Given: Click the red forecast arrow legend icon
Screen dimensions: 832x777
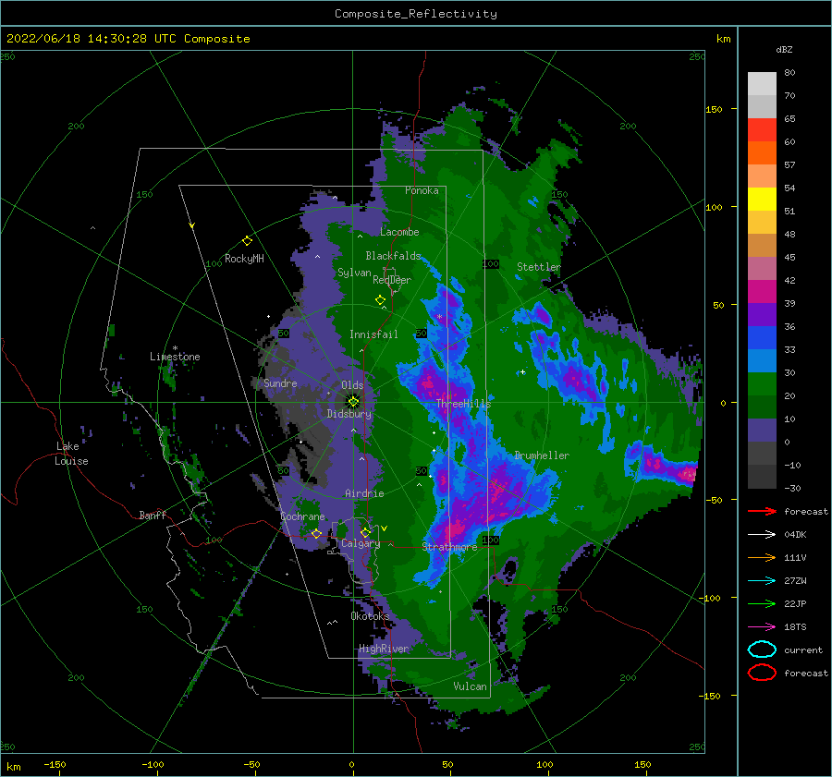Looking at the screenshot, I should (762, 511).
